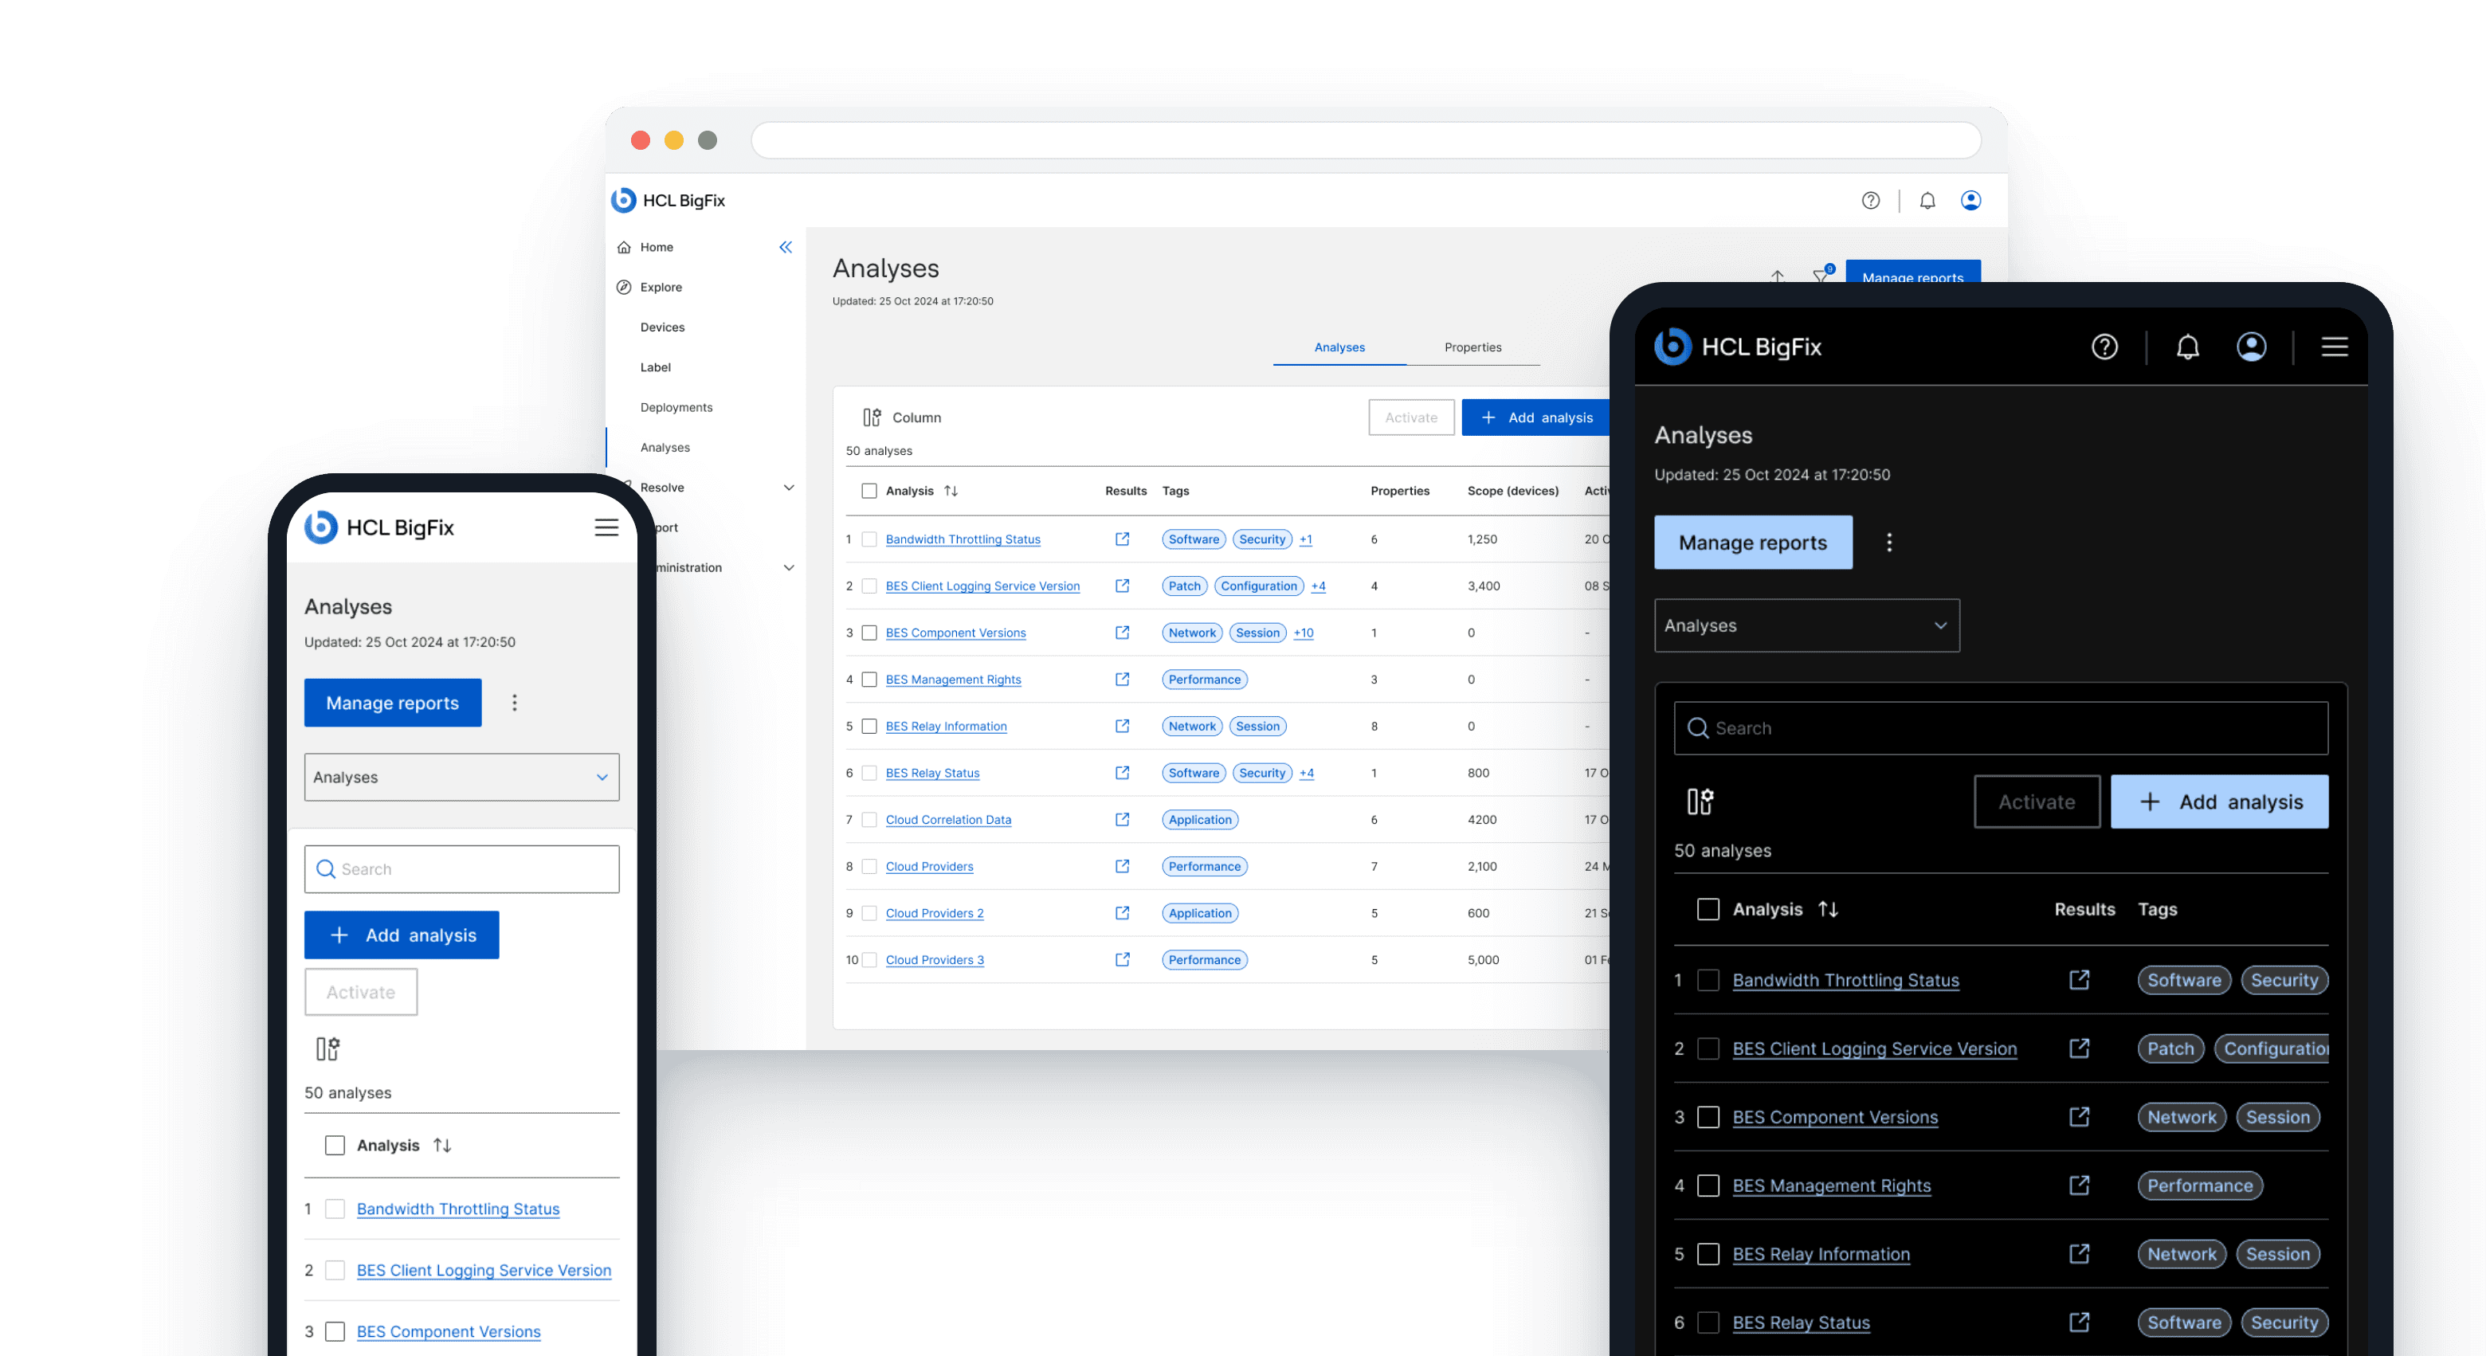The image size is (2486, 1356).
Task: Switch to Analyses tab in desktop view
Action: tap(1339, 347)
